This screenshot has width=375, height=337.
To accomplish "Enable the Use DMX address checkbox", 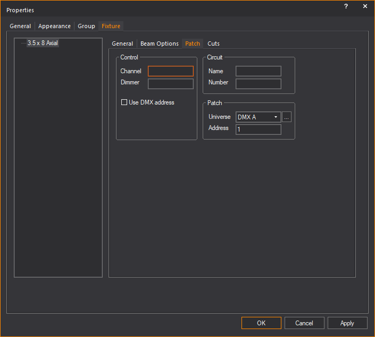I will click(x=124, y=102).
